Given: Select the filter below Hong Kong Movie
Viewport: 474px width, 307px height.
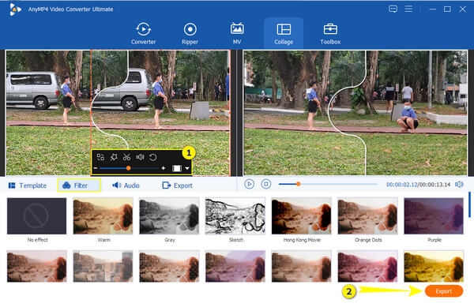Looking at the screenshot, I should (302, 266).
